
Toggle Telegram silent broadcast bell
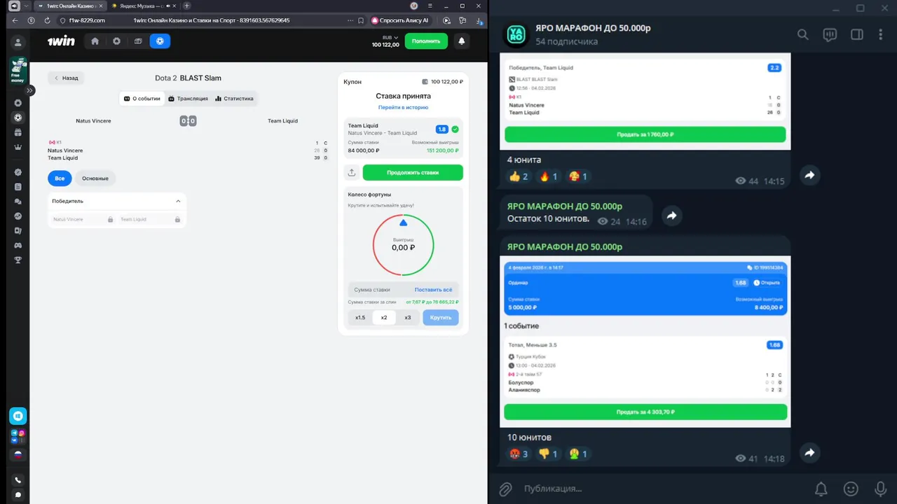[821, 489]
